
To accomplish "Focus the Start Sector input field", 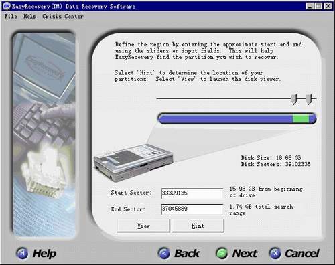I will click(x=192, y=193).
